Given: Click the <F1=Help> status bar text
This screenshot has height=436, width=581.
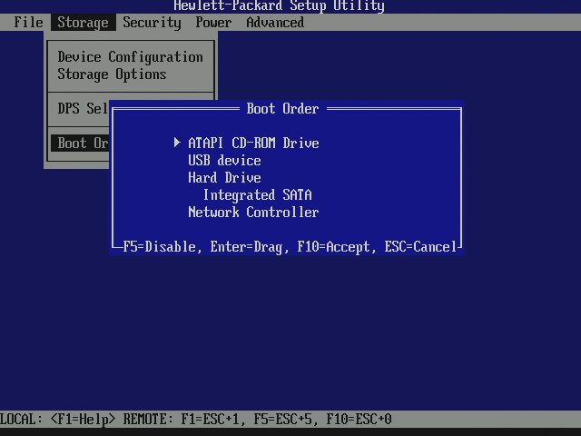Looking at the screenshot, I should tap(83, 420).
